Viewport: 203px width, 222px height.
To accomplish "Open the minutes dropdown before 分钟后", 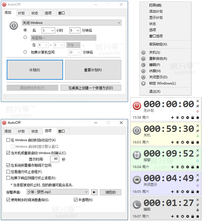I will 75,30.
